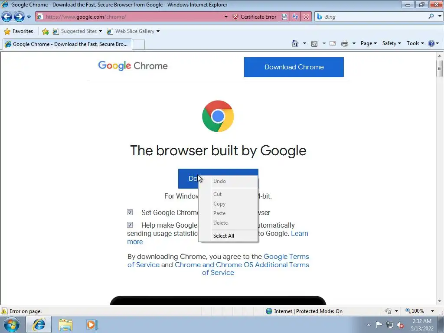Toggle Help make Google Chrome better checkbox
444x333 pixels.
(x=130, y=225)
